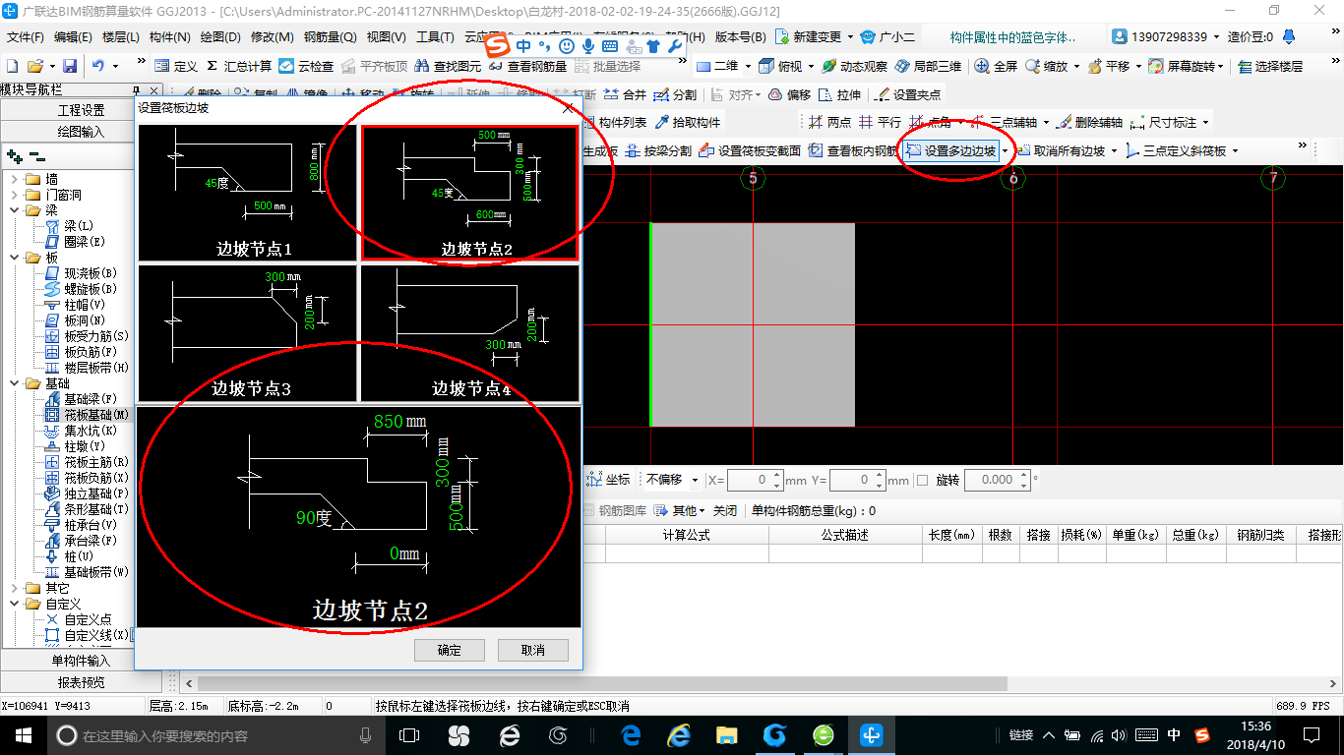Viewport: 1344px width, 755px height.
Task: Collapse the 板 tree folder
Action: 14,258
